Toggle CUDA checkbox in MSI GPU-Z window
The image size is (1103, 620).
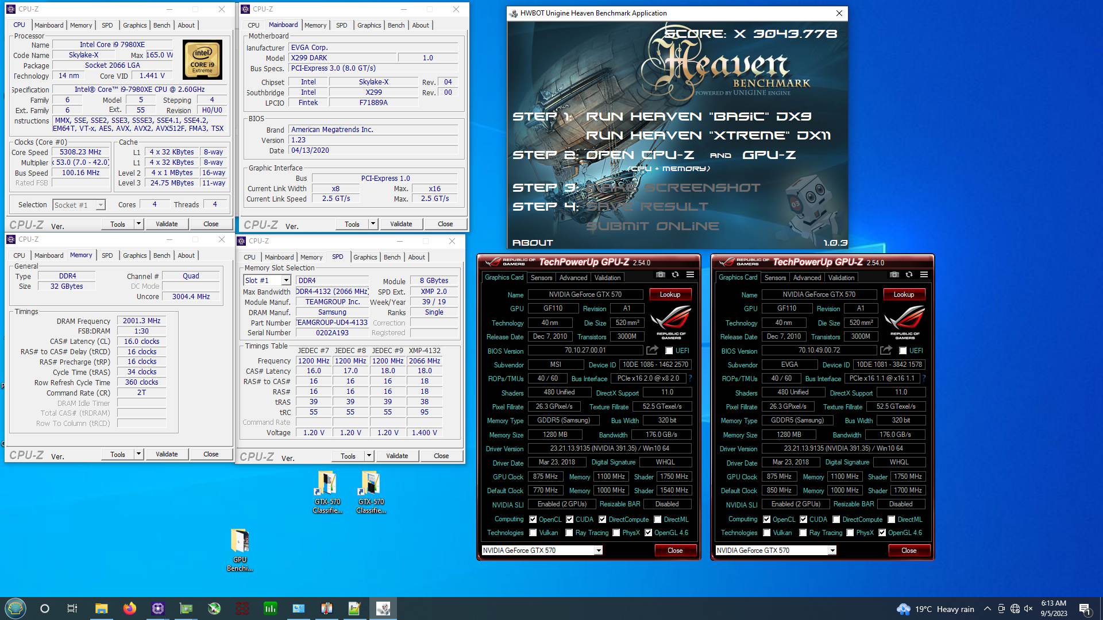click(569, 520)
